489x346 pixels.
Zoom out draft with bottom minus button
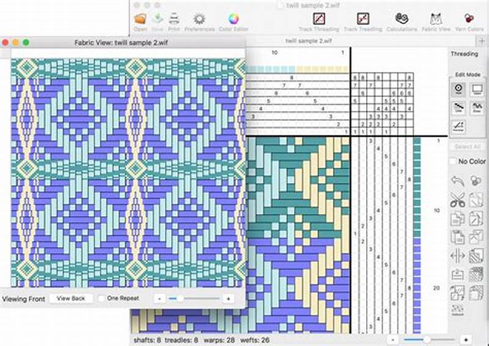tap(393, 340)
